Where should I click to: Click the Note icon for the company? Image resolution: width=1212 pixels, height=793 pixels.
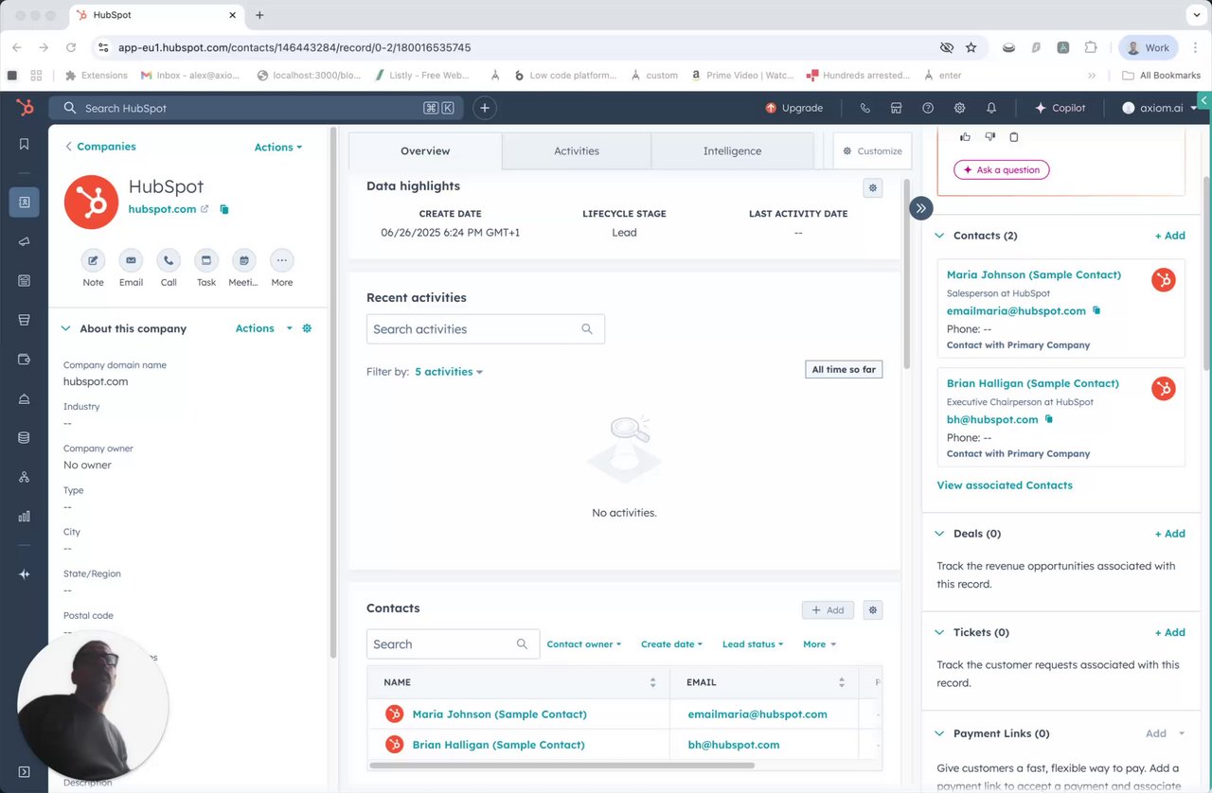93,260
